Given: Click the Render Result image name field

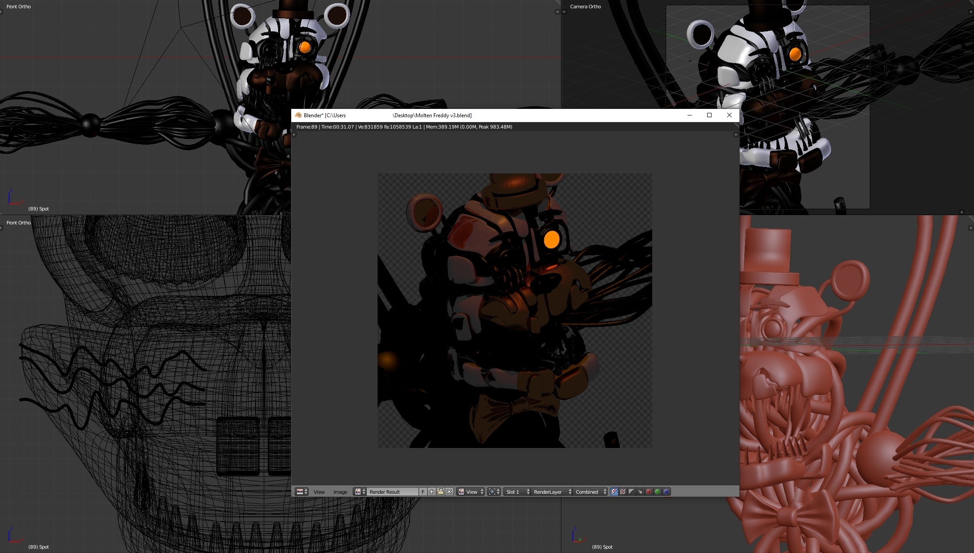Looking at the screenshot, I should (392, 492).
